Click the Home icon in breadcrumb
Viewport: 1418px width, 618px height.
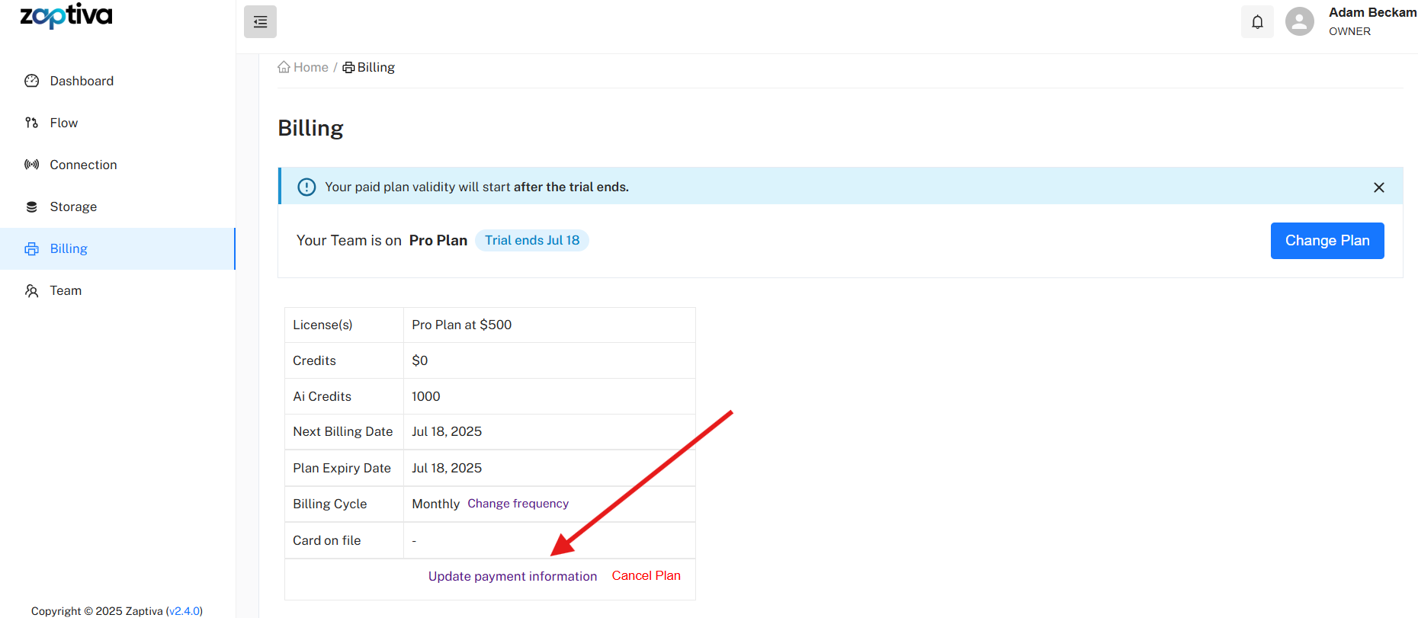284,67
